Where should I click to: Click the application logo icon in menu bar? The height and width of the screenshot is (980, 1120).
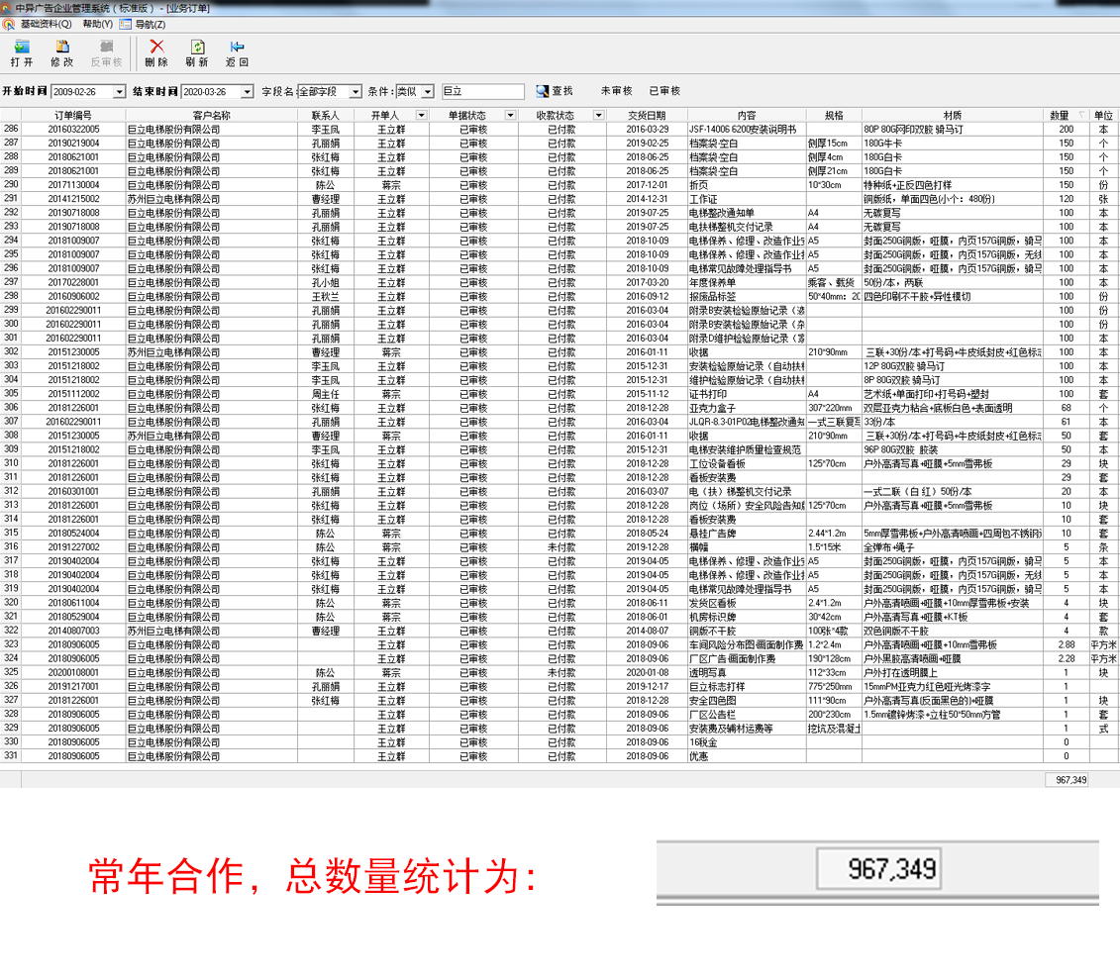9,25
